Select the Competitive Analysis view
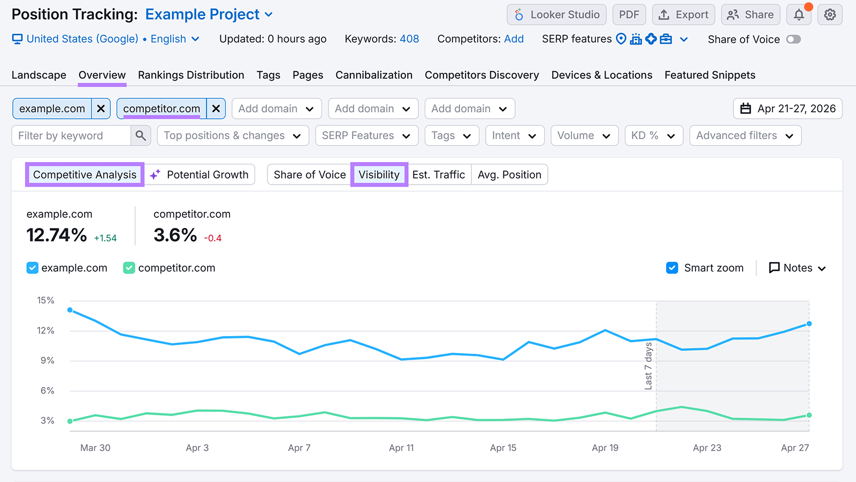Viewport: 856px width, 482px height. click(x=85, y=174)
